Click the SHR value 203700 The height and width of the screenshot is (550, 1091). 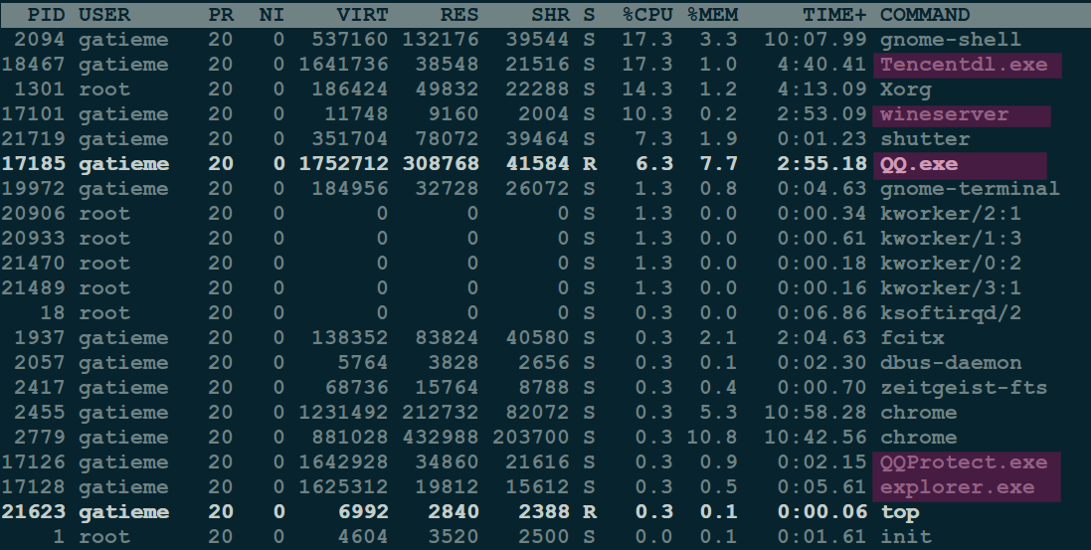tap(531, 438)
